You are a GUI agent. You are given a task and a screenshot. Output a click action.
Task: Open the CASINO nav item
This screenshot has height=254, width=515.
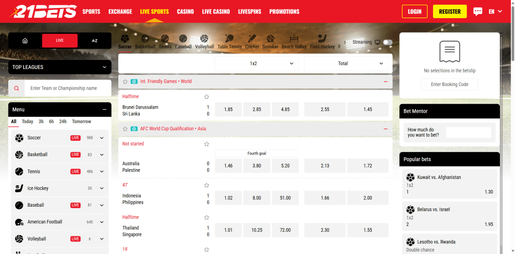click(185, 12)
